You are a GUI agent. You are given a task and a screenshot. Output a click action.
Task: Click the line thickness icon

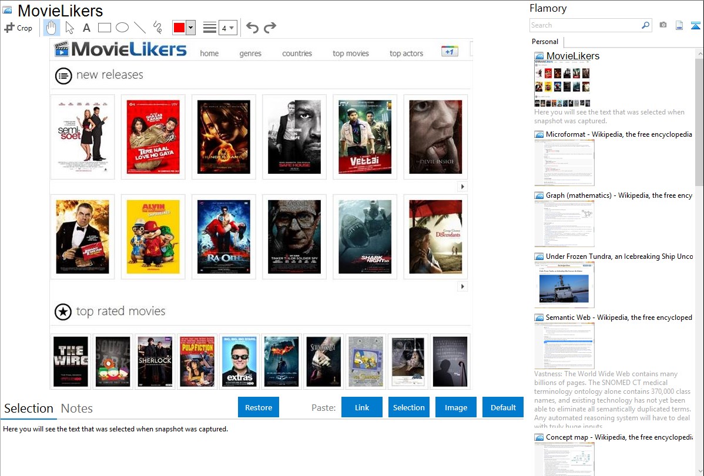[210, 28]
